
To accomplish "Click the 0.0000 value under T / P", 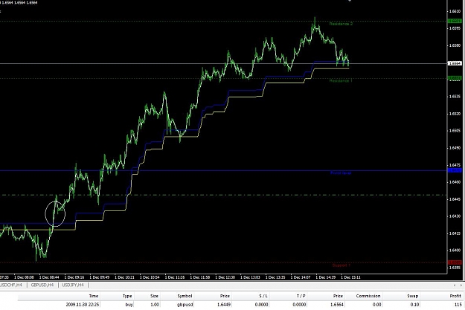I will point(299,304).
